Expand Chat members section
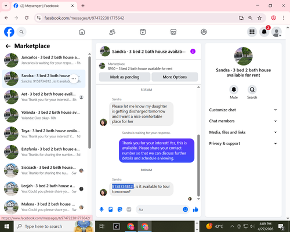This screenshot has width=290, height=232. (x=243, y=121)
